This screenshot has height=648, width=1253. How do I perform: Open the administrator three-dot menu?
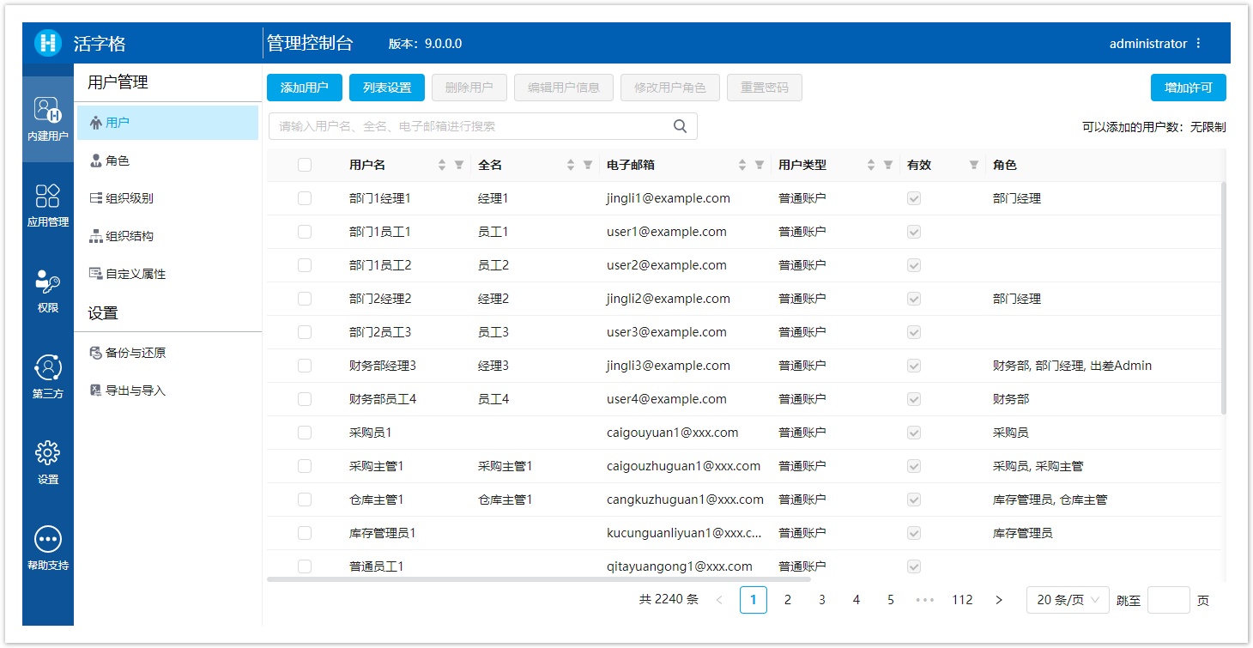1199,44
